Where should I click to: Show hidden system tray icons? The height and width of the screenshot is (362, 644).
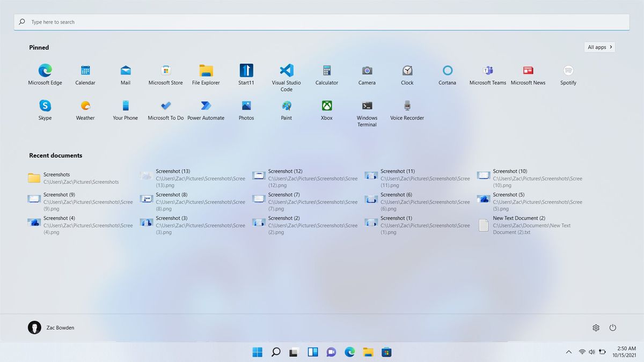(x=568, y=352)
